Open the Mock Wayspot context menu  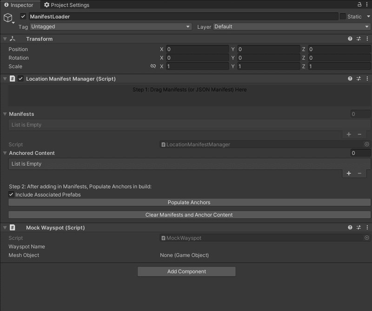point(367,227)
